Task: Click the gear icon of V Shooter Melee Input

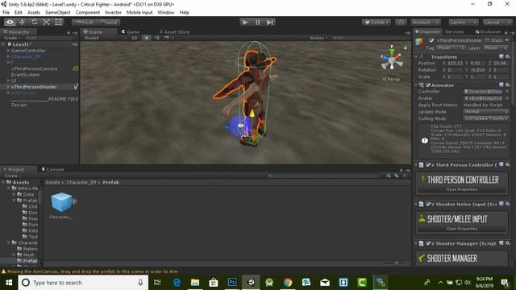Action: [508, 204]
